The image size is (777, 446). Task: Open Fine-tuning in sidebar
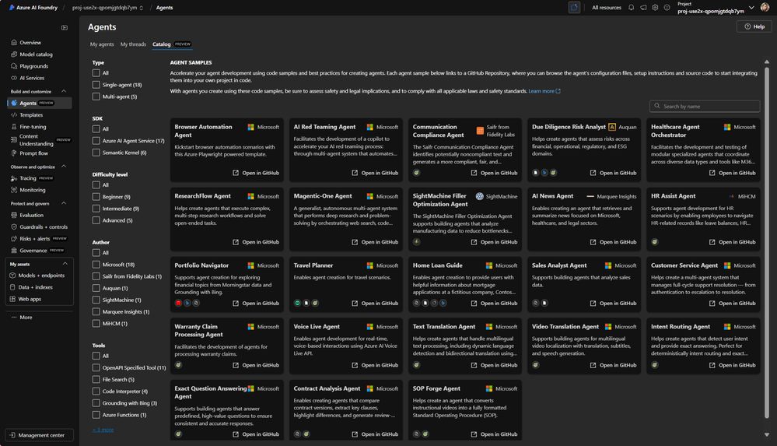33,127
